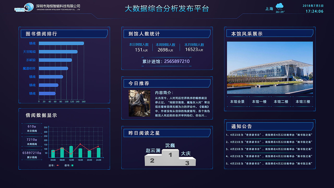This screenshot has width=334, height=188.
Task: Click the red line point at 16:00
Action: [80, 144]
